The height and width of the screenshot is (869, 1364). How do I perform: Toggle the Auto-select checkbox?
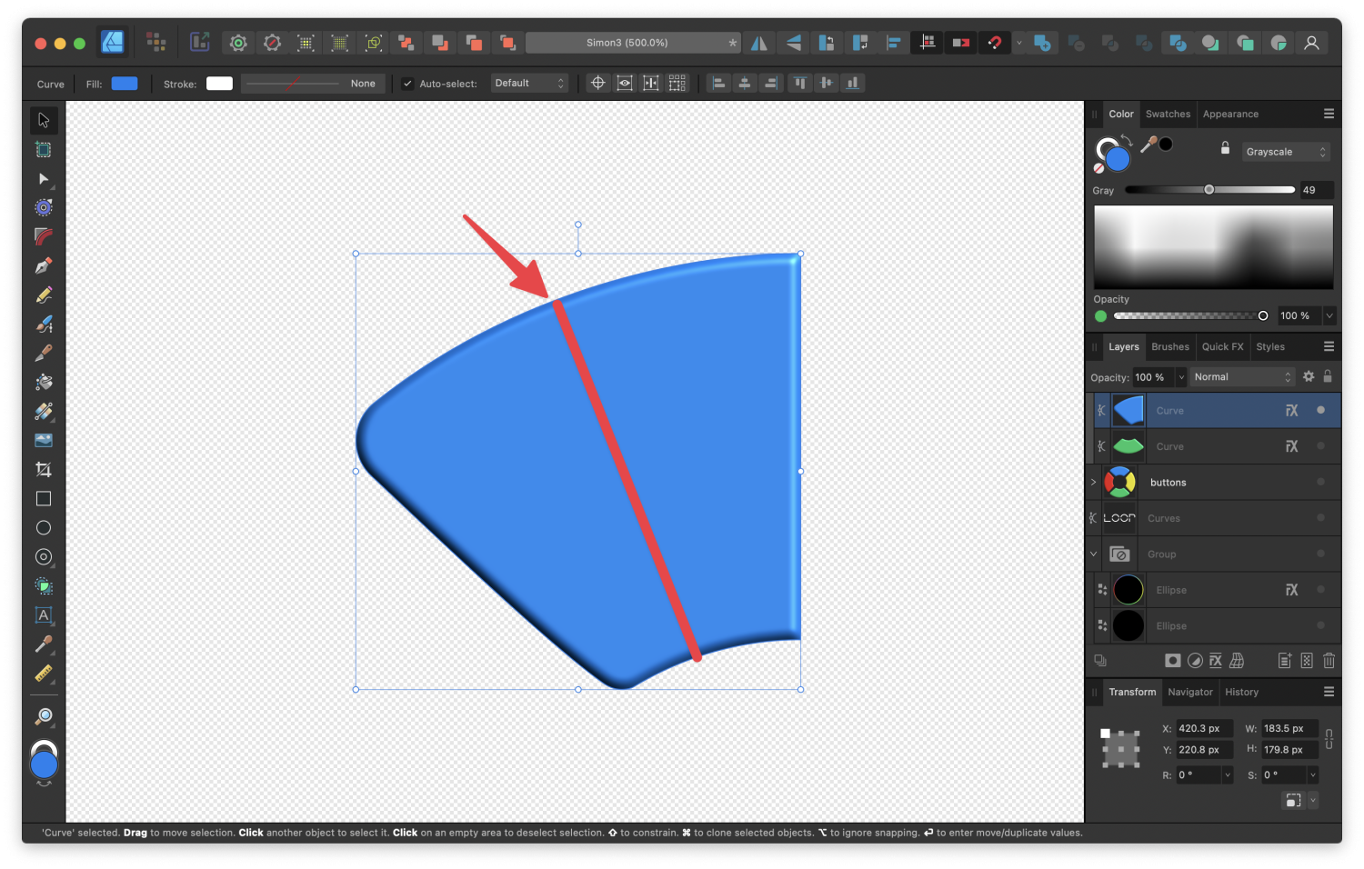point(407,84)
